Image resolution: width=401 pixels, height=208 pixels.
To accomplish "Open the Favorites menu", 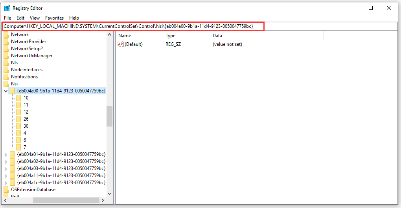I will (55, 18).
